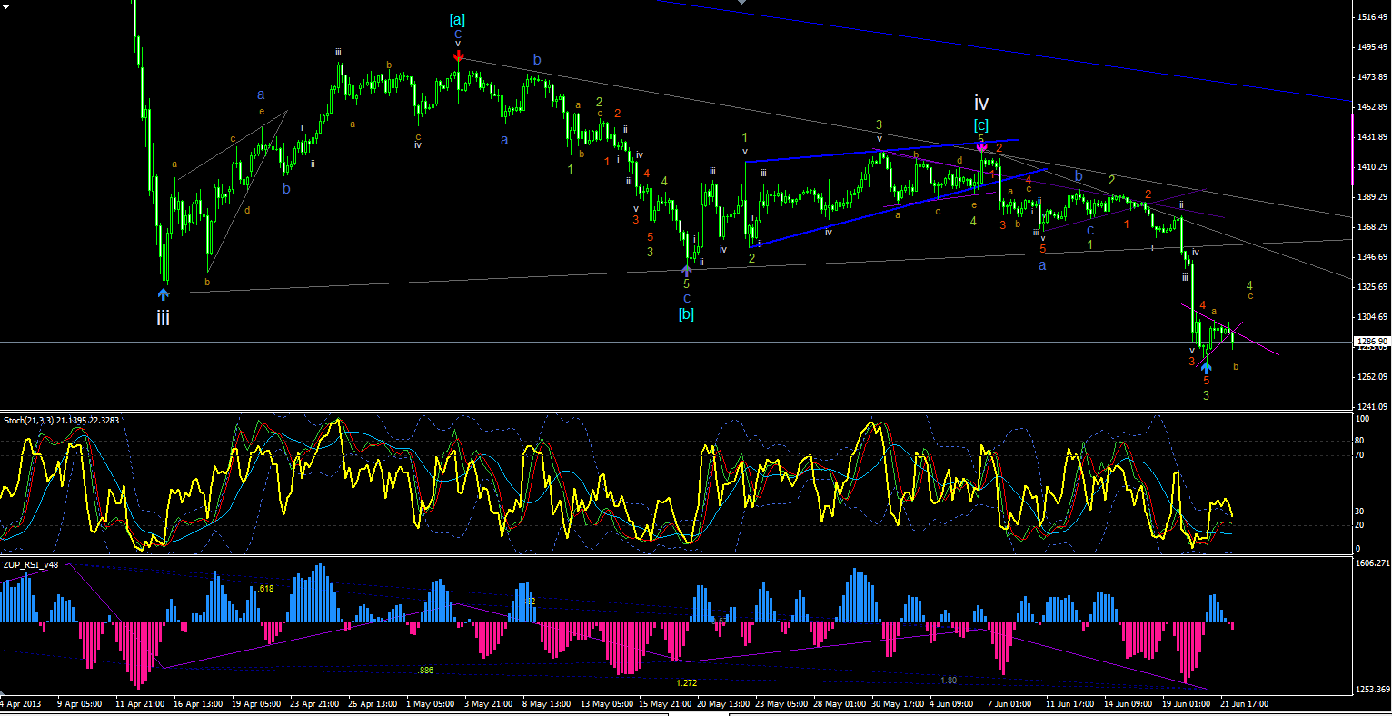This screenshot has width=1392, height=716.
Task: Click the cyan [b] wave label
Action: [x=687, y=314]
